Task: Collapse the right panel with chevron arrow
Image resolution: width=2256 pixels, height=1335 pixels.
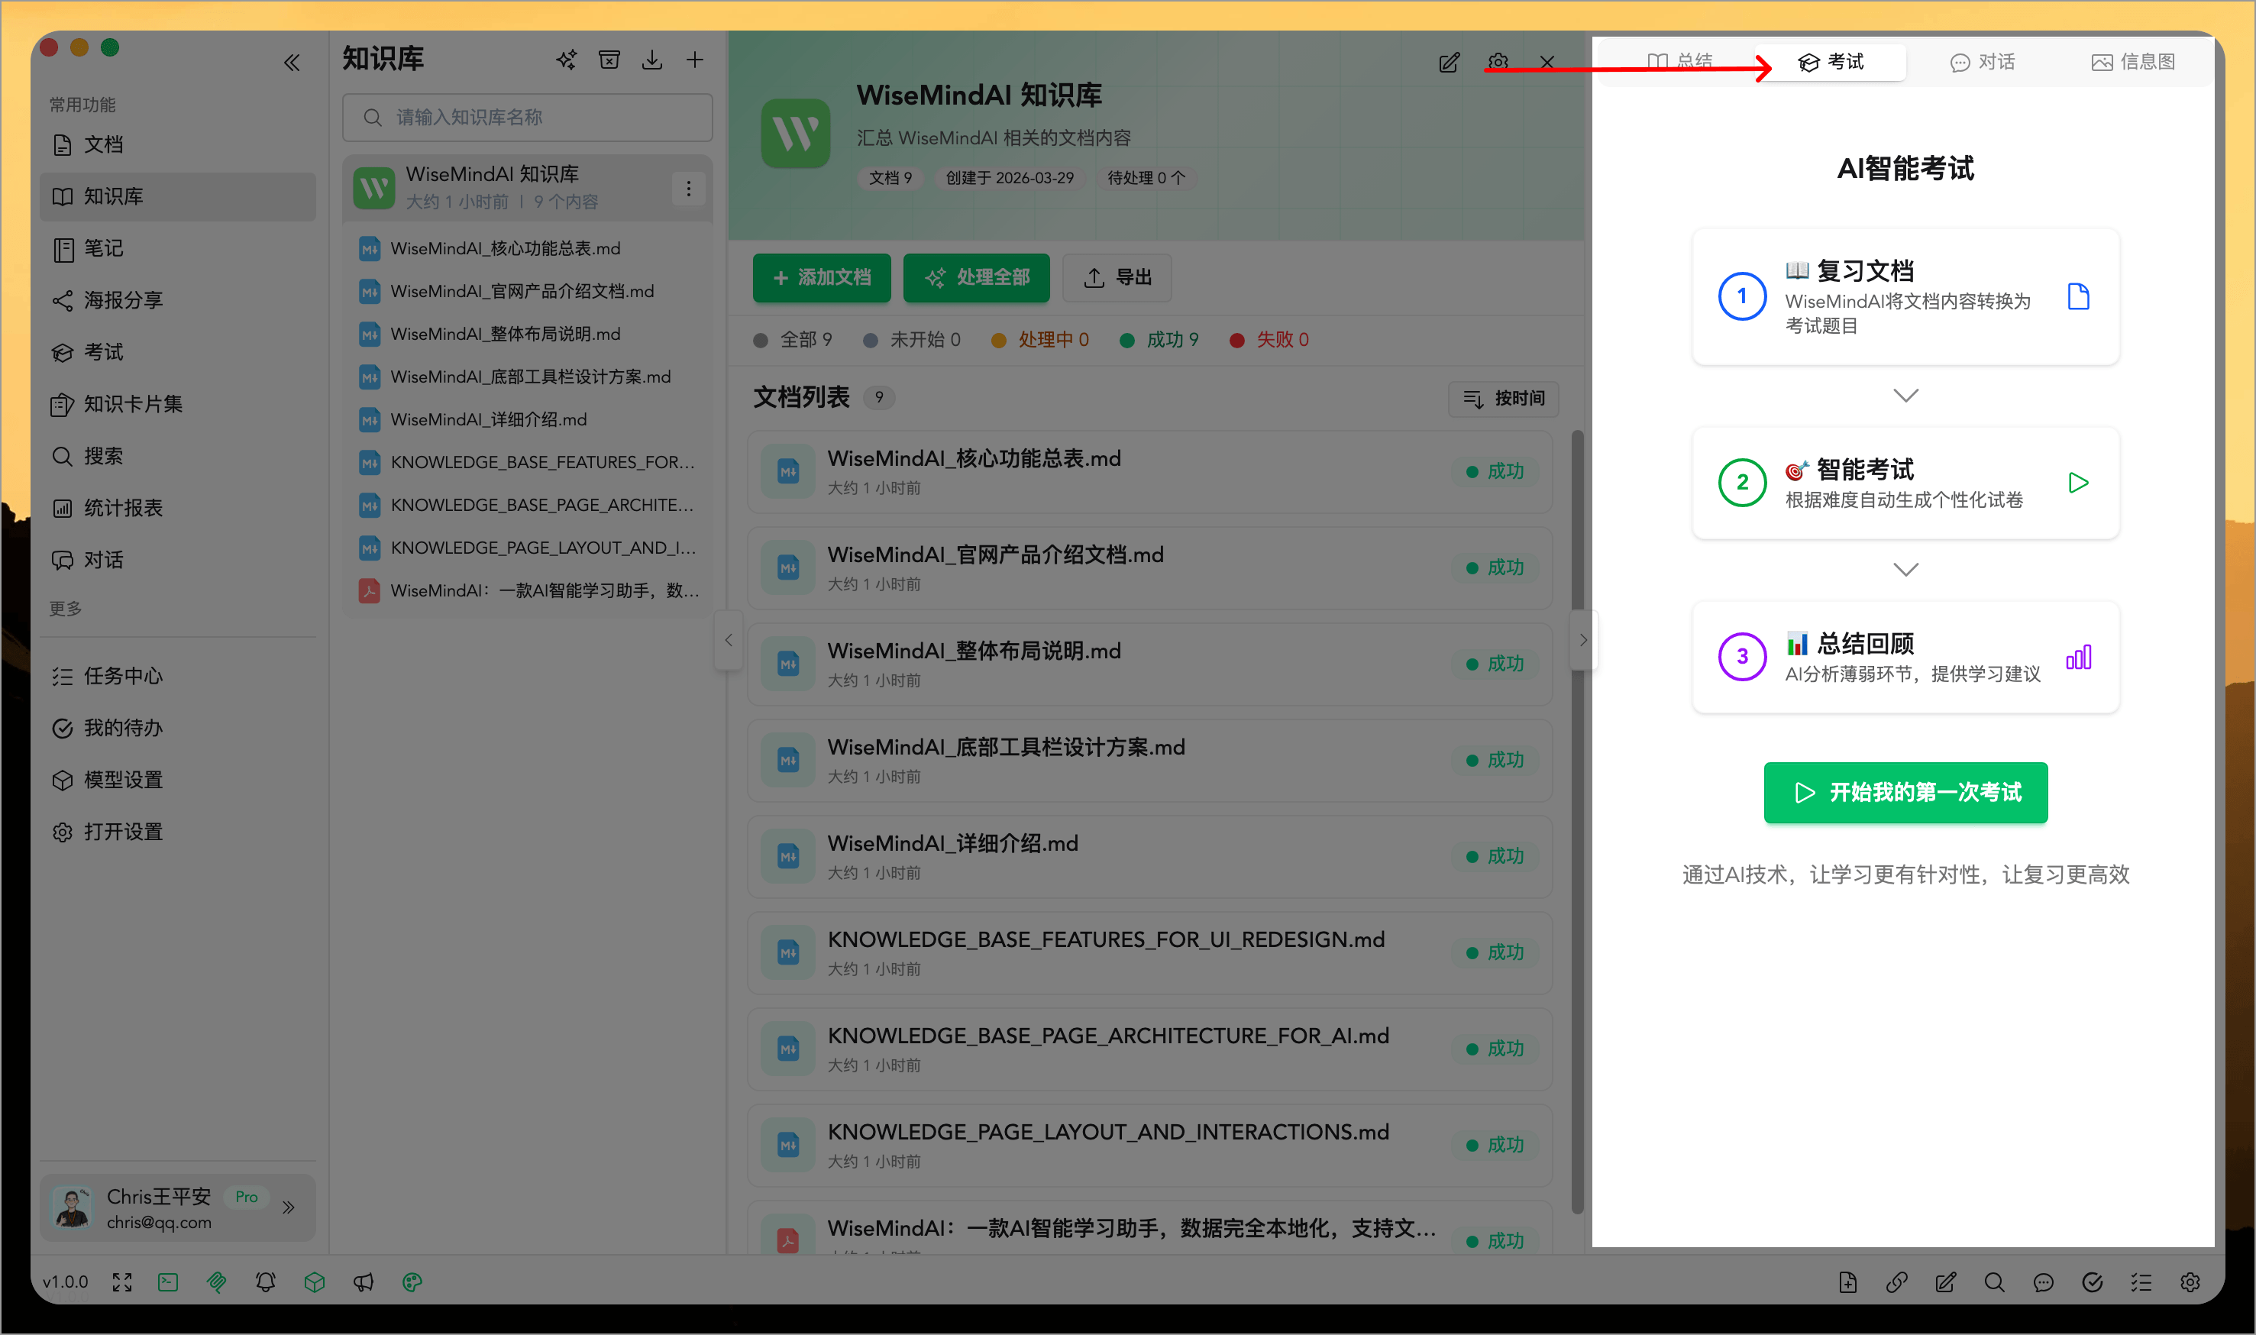Action: [x=1582, y=639]
